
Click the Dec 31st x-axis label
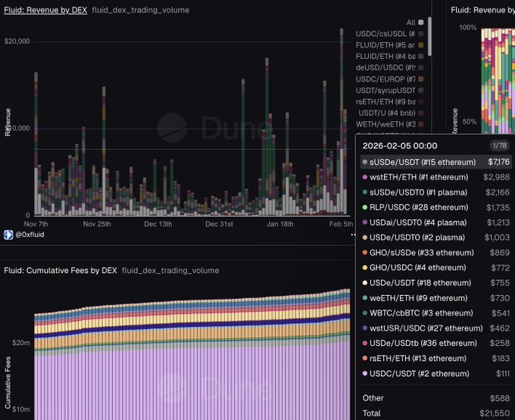pos(219,224)
